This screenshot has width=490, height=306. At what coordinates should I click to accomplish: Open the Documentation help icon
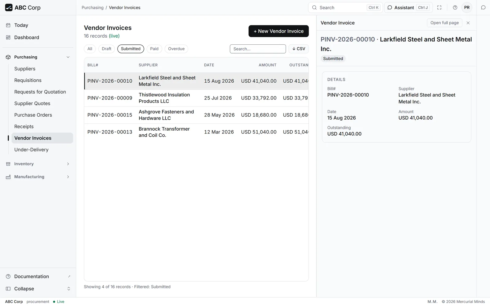pos(8,277)
